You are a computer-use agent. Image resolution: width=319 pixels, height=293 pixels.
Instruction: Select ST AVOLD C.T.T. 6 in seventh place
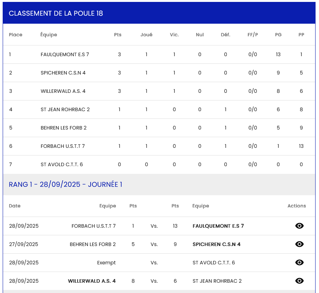click(62, 164)
